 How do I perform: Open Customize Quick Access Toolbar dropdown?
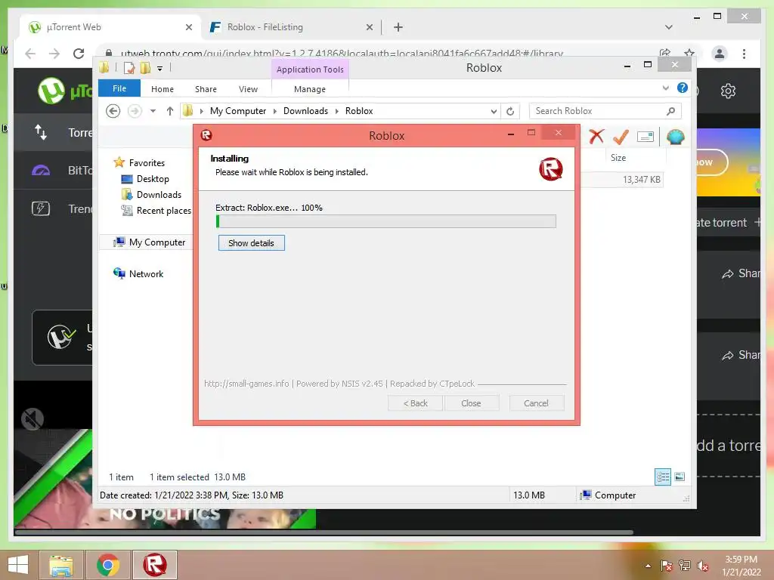[160, 69]
